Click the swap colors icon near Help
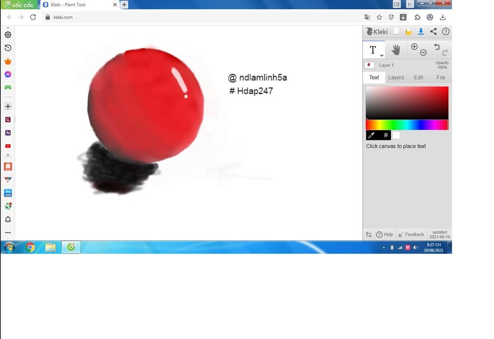This screenshot has width=494, height=339. pyautogui.click(x=368, y=234)
